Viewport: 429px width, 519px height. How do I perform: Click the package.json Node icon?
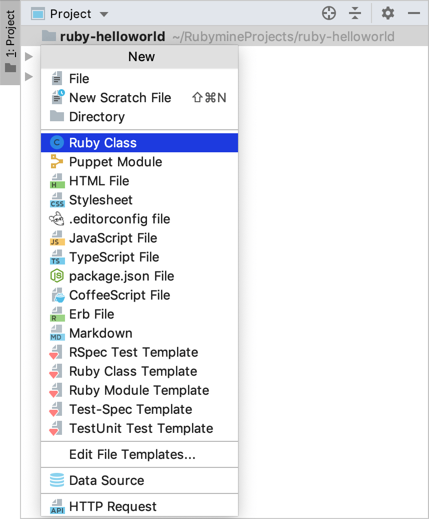tap(56, 276)
